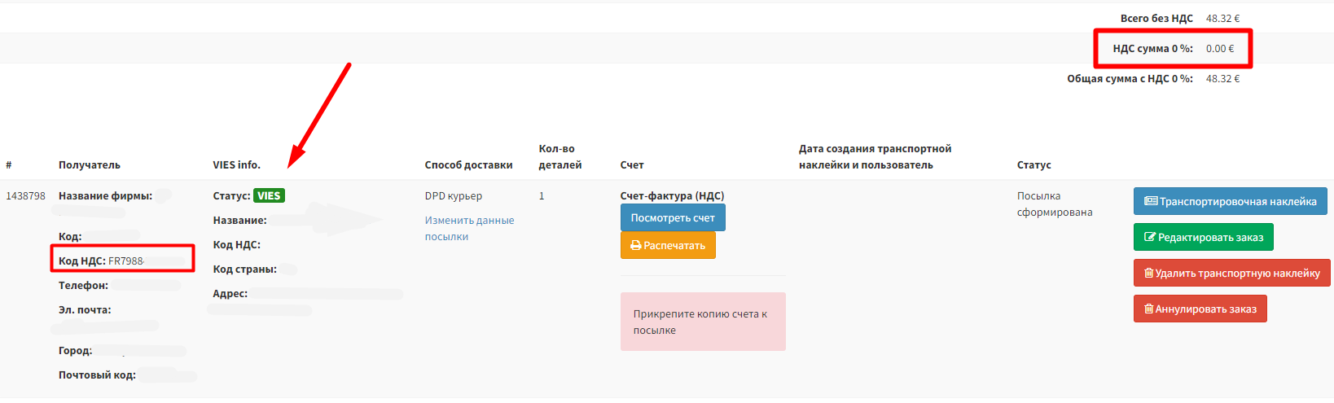Click the НДС сумма 0% amount
The image size is (1334, 403).
click(1219, 48)
